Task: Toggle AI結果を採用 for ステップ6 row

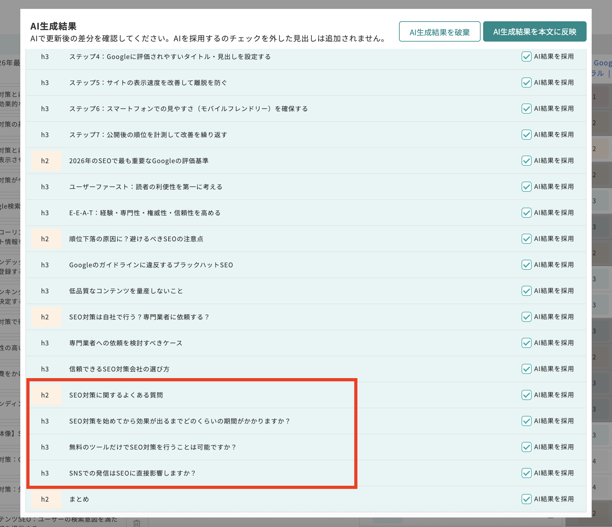Action: 526,109
